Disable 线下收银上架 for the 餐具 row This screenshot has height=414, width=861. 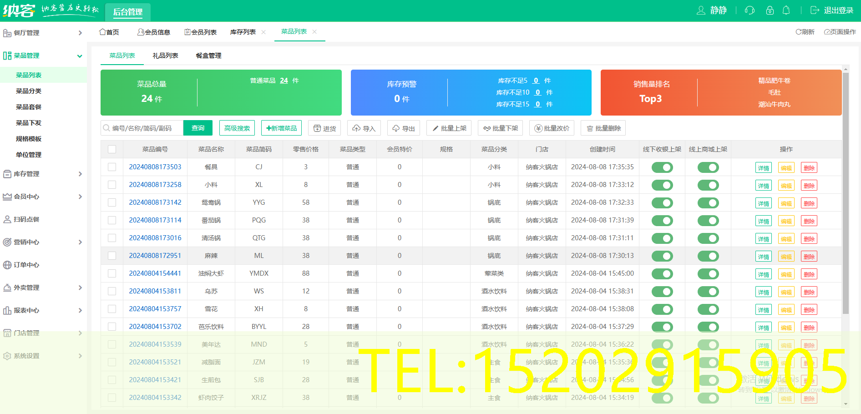(662, 167)
